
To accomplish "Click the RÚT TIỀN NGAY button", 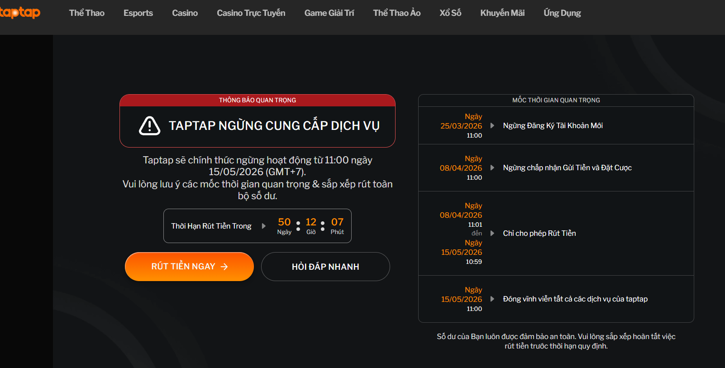I will 189,267.
